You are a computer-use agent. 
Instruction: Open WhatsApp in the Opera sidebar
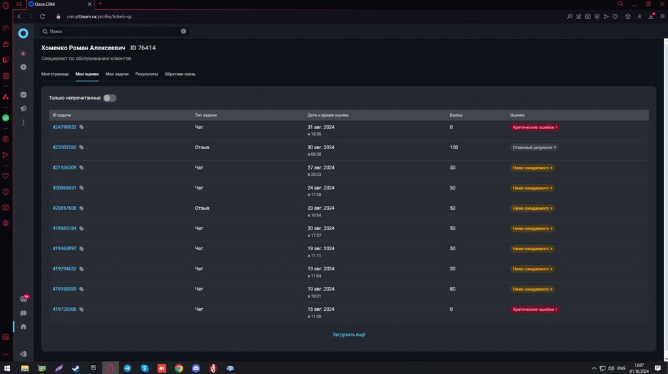point(5,118)
